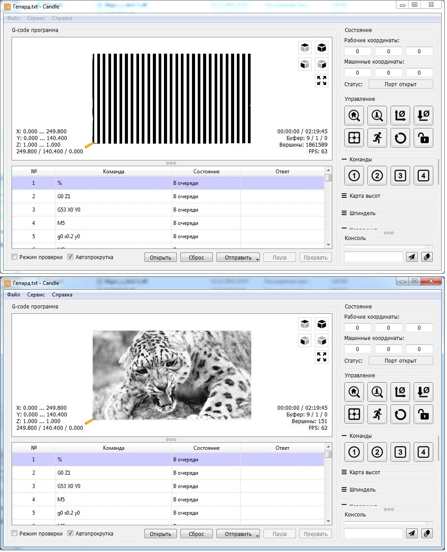Click fit-to-view arrows icon in upper window
The image size is (447, 552).
pos(322,80)
